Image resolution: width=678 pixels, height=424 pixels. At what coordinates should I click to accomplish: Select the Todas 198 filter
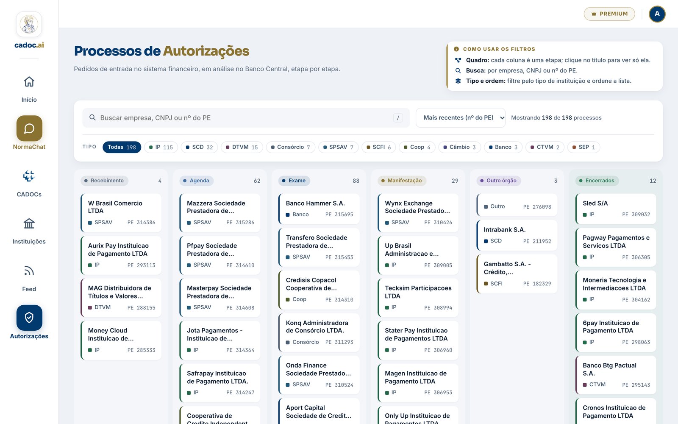[x=122, y=147]
